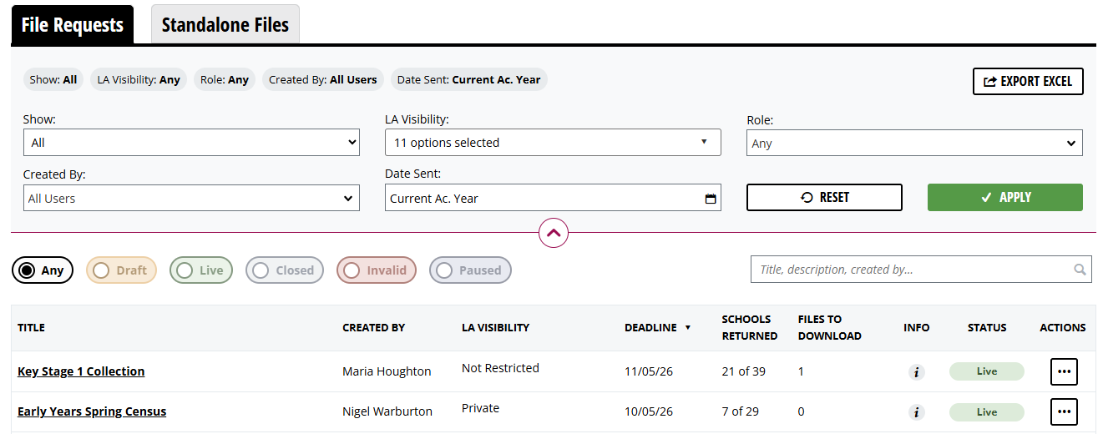Image resolution: width=1103 pixels, height=434 pixels.
Task: Select the Live status radio filter
Action: (200, 270)
